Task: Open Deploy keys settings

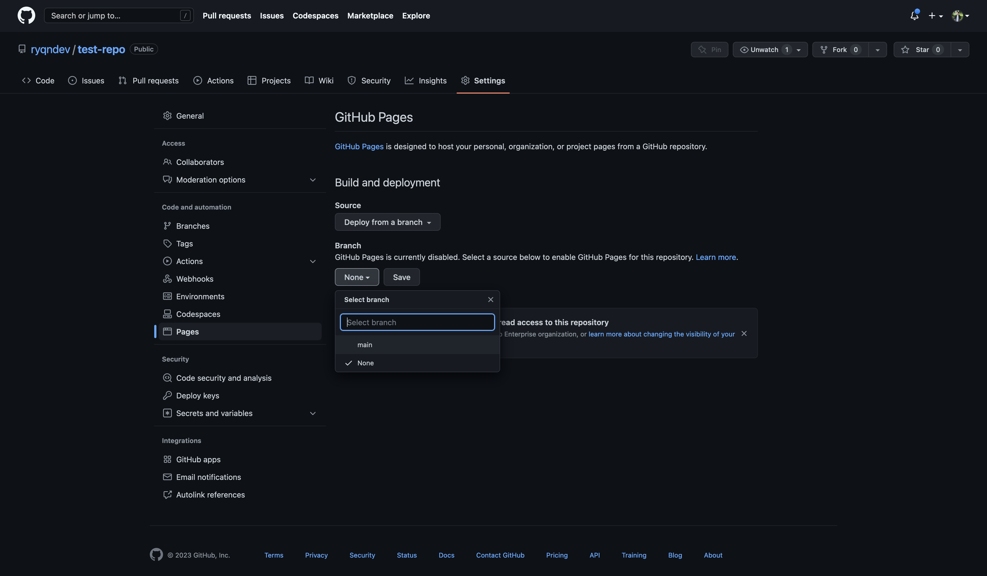Action: point(240,395)
